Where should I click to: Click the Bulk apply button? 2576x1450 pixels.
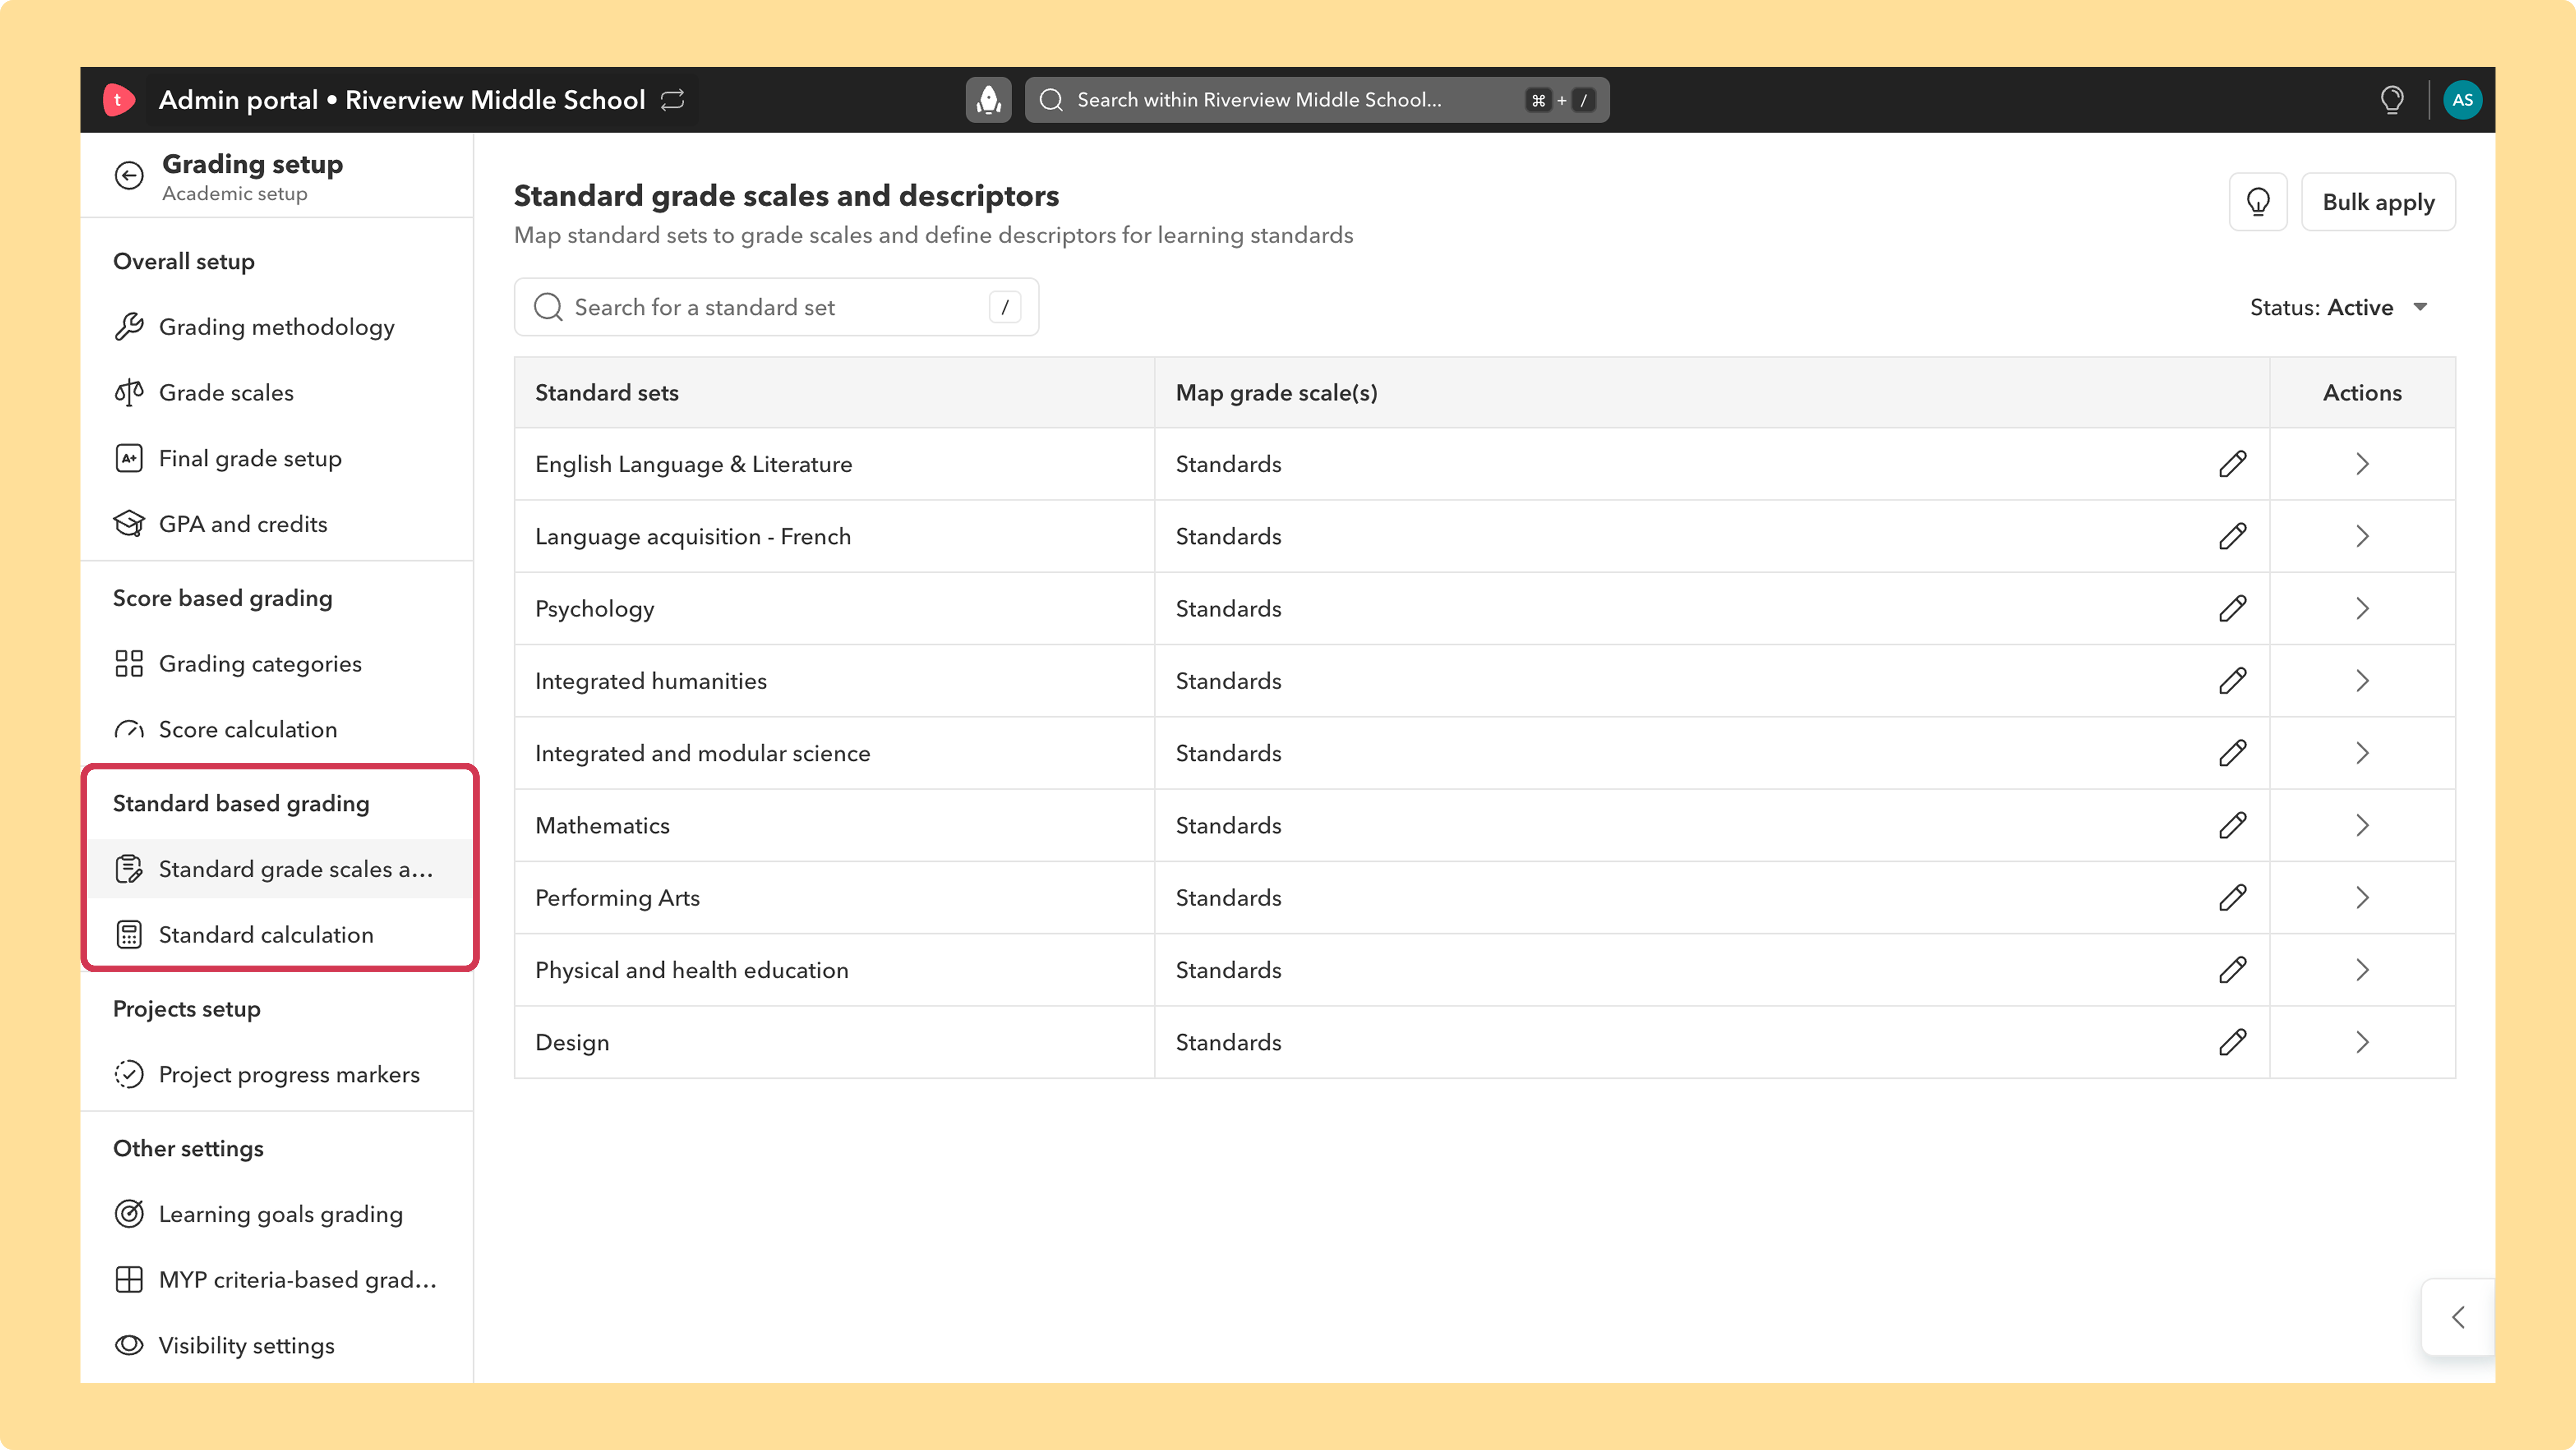(x=2378, y=202)
